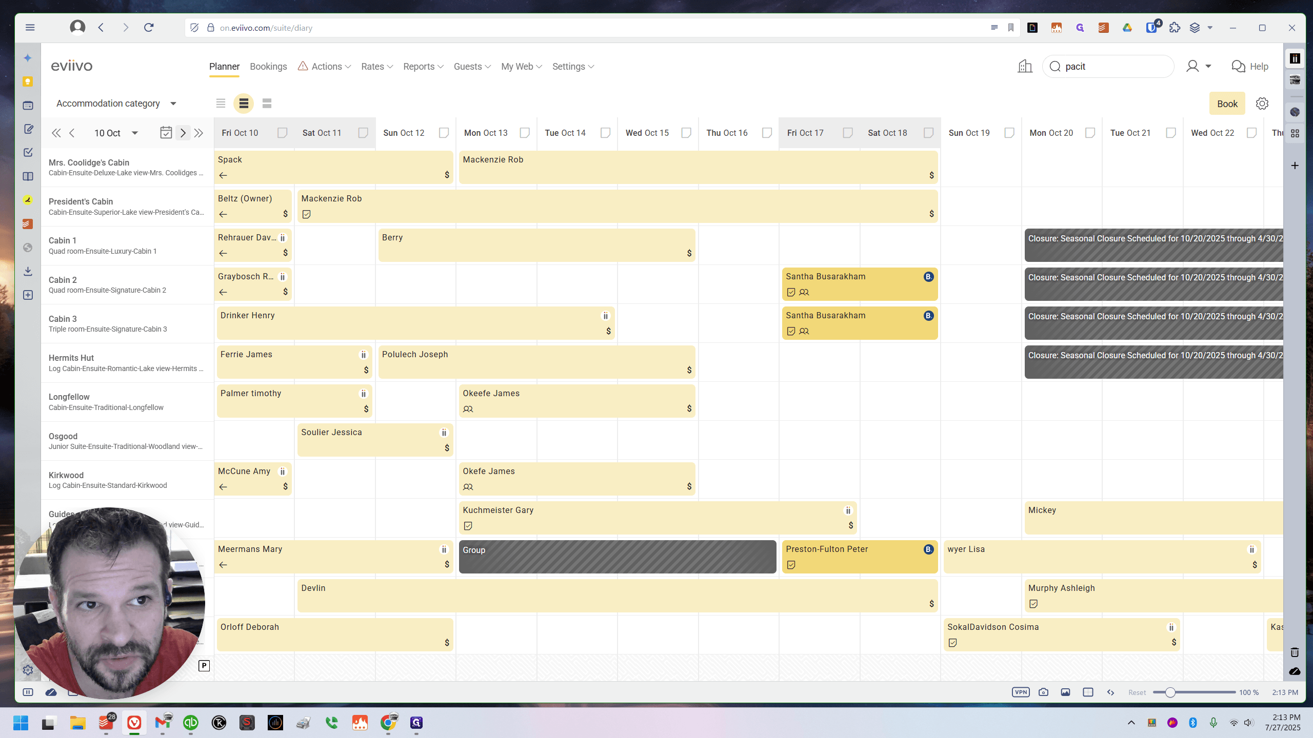The height and width of the screenshot is (738, 1313).
Task: Open the calendar date picker icon
Action: click(x=166, y=133)
